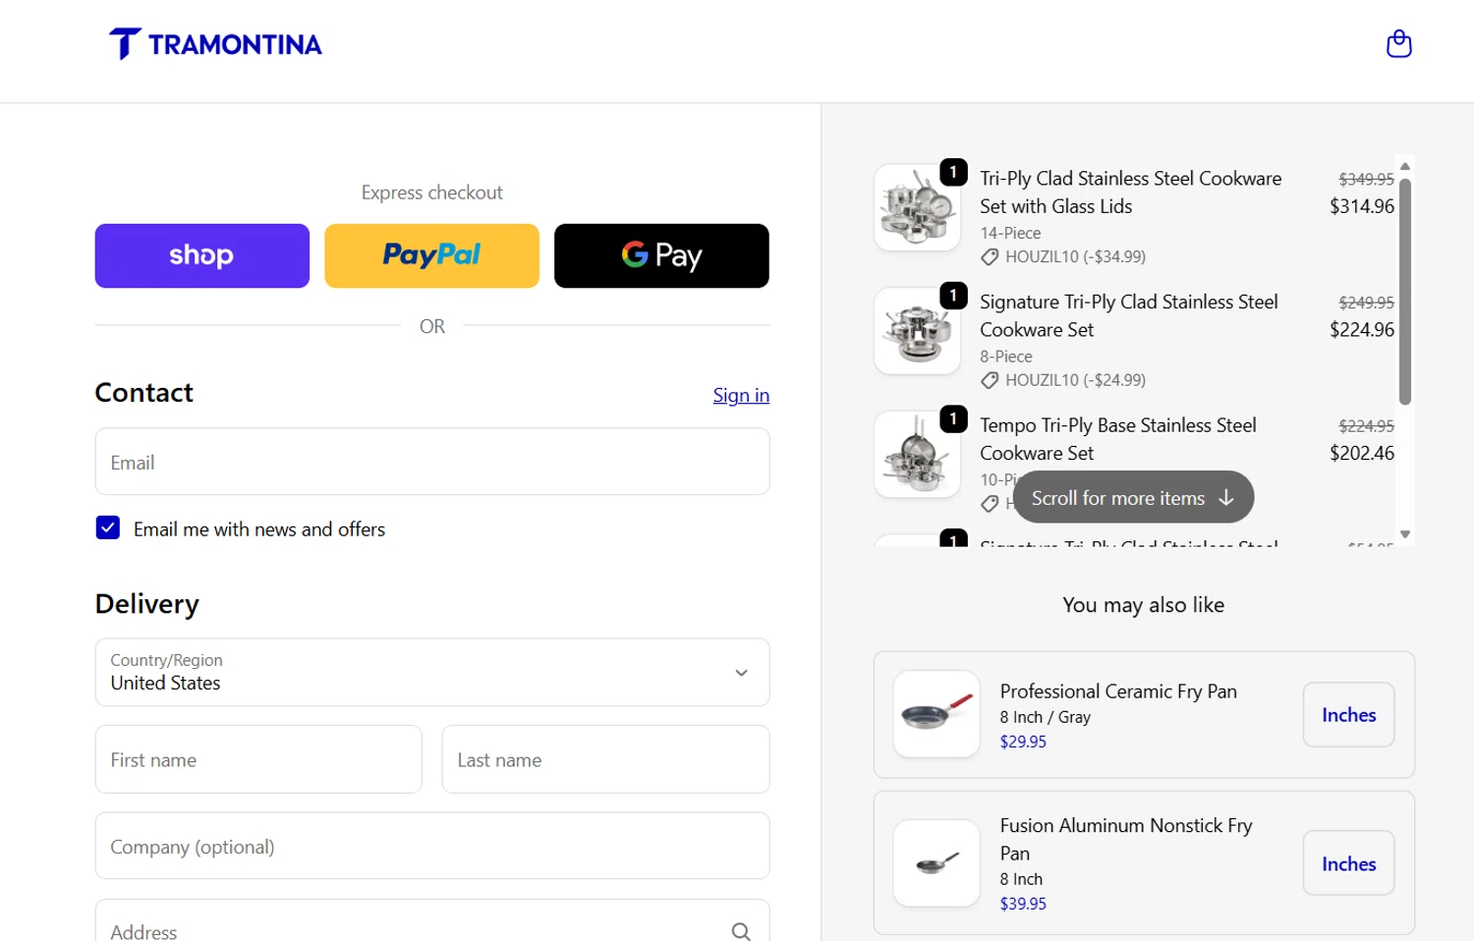The height and width of the screenshot is (941, 1474).
Task: Click the address search magnifier icon
Action: tap(741, 931)
